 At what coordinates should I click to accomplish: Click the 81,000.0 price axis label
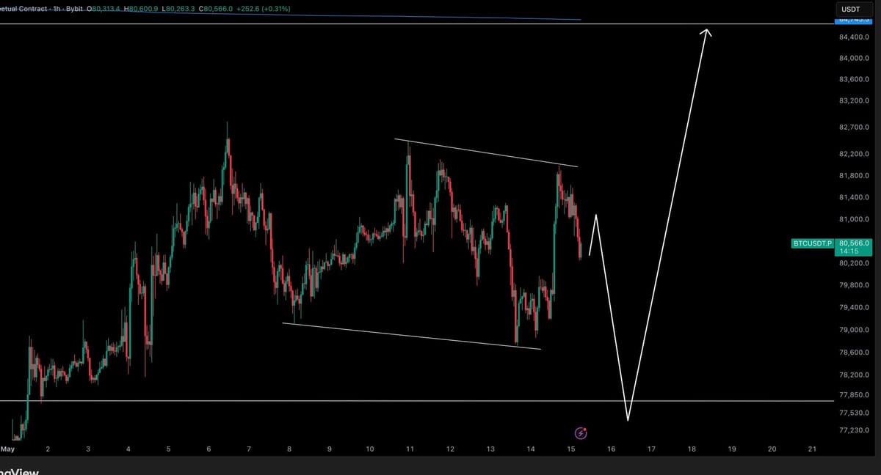pos(854,220)
